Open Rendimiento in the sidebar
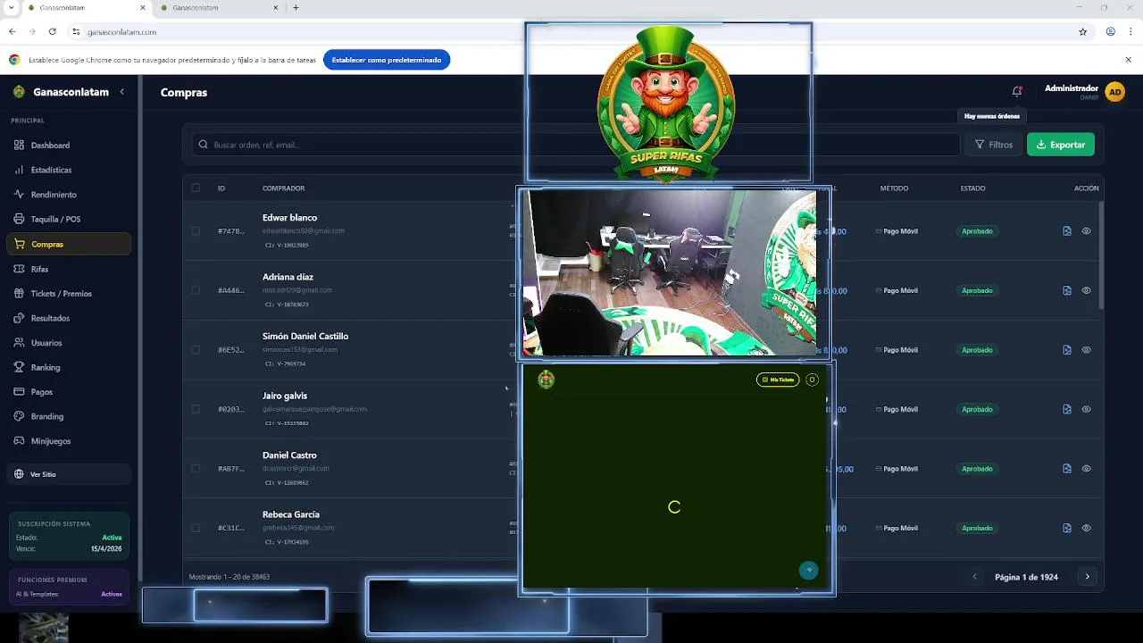This screenshot has height=643, width=1143. pyautogui.click(x=69, y=195)
